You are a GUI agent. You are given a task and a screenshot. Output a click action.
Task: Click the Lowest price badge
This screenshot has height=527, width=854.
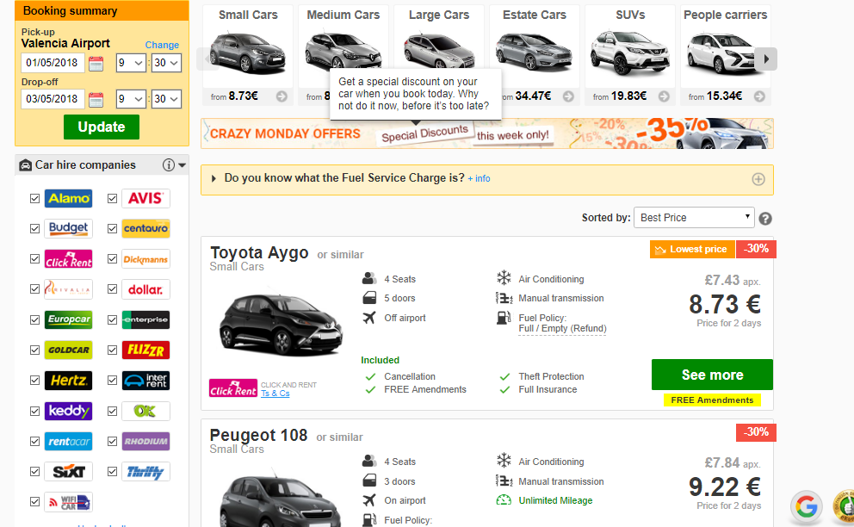[x=691, y=250]
